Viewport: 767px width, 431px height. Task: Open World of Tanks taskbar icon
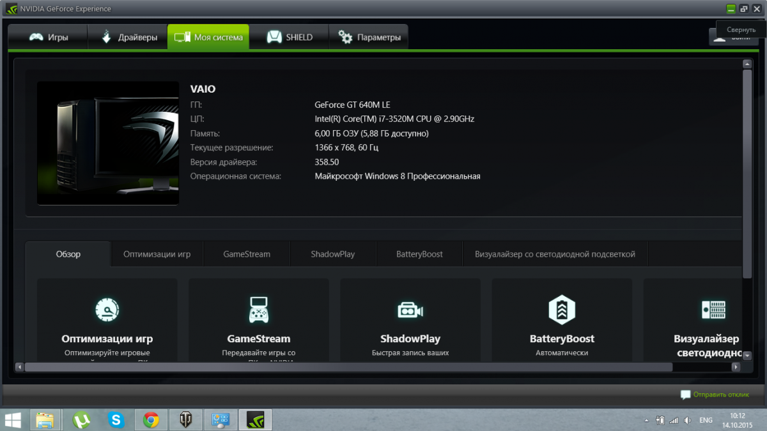186,420
